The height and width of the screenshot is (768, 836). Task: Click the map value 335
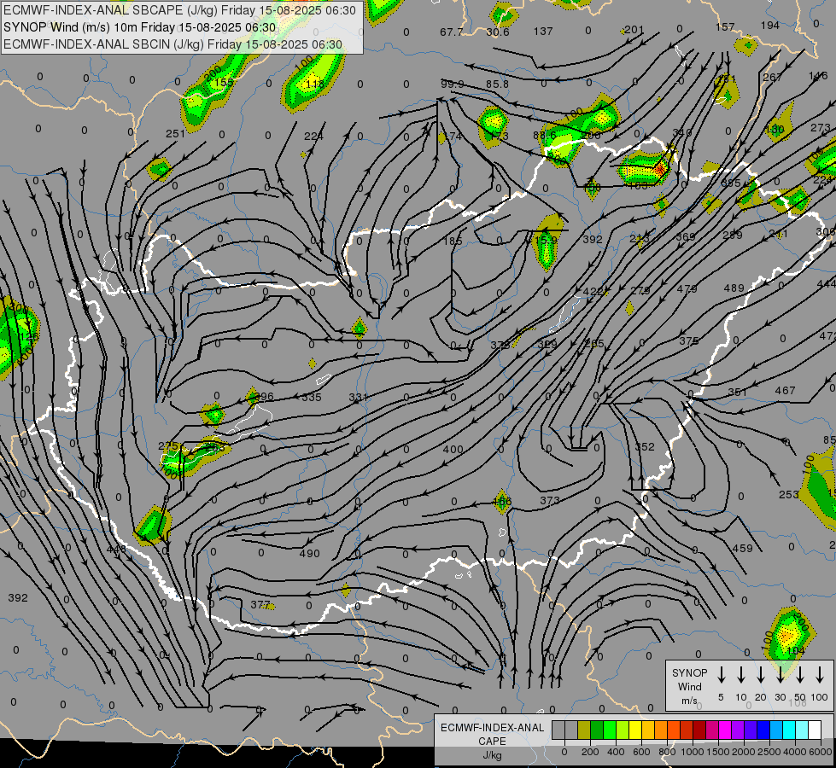click(312, 397)
